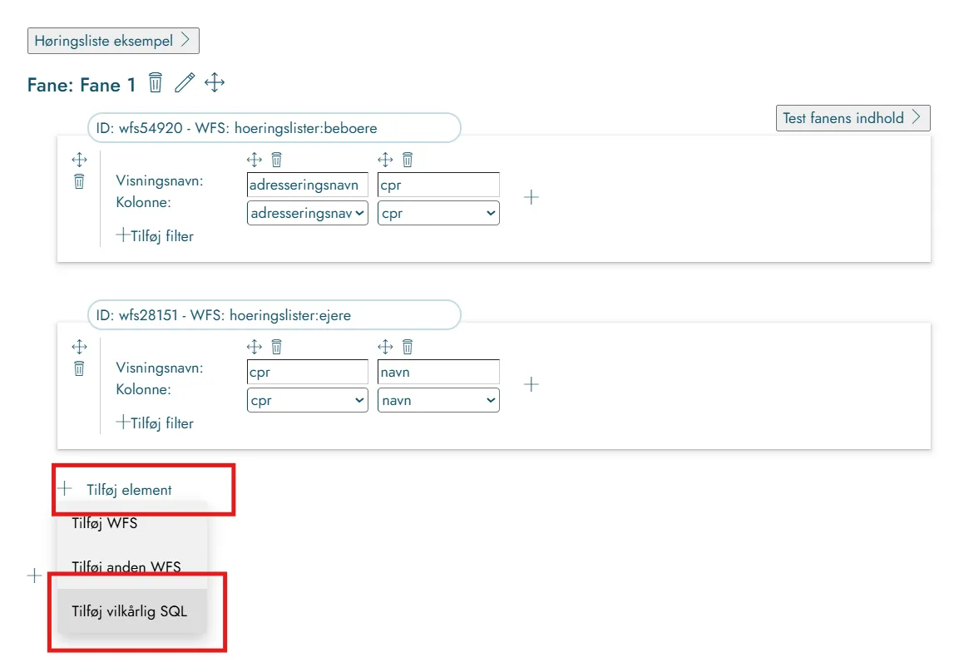Click the move icon above the navn column

pyautogui.click(x=385, y=348)
